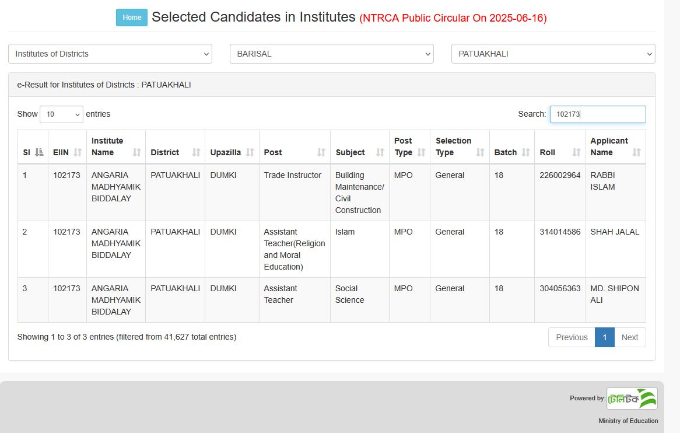The width and height of the screenshot is (680, 433).
Task: Sort by Post Type arrows
Action: click(421, 152)
